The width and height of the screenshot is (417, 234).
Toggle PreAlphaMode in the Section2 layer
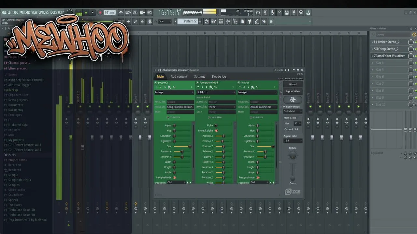pos(175,177)
